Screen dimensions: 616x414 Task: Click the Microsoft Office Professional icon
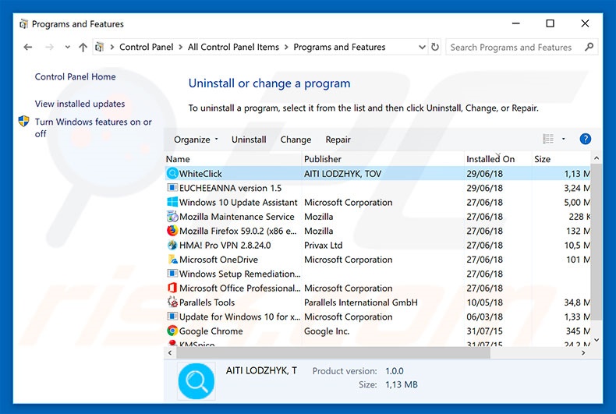pos(172,288)
